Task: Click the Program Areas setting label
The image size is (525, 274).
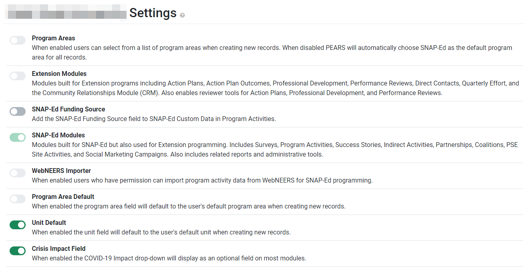Action: tap(53, 38)
